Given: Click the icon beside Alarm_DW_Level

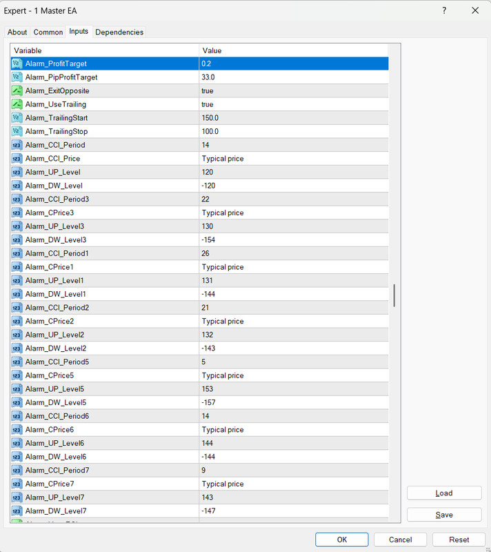Looking at the screenshot, I should [x=17, y=186].
